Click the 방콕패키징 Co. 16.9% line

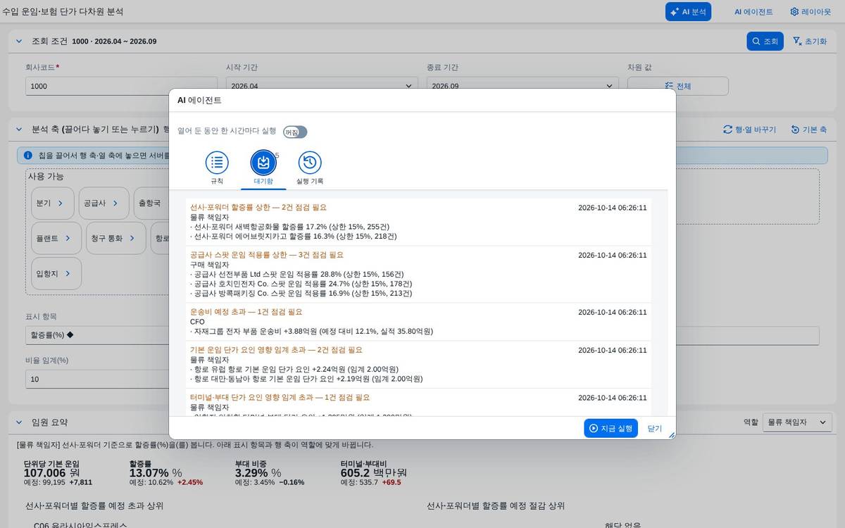tap(301, 293)
